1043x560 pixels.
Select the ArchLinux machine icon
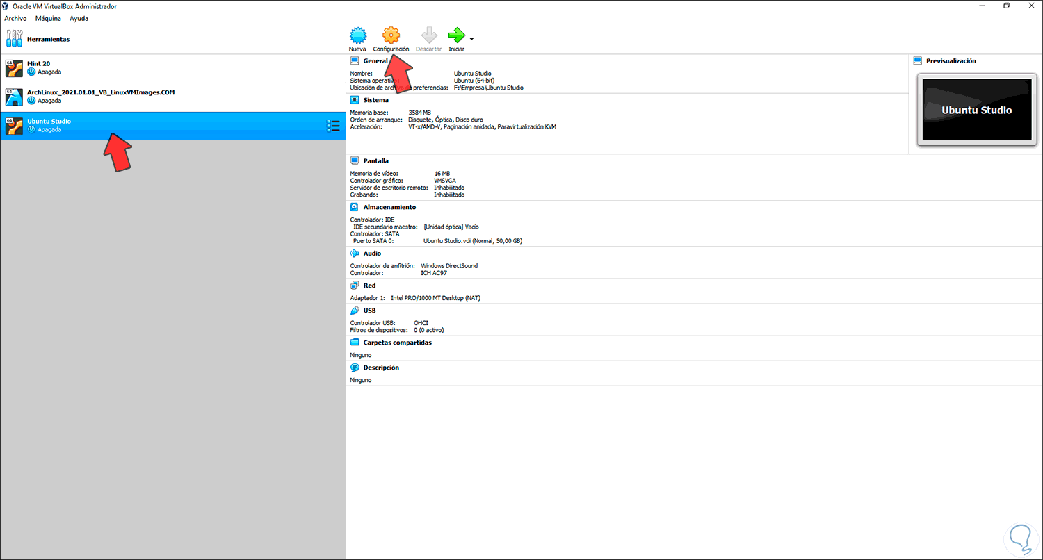pos(14,97)
